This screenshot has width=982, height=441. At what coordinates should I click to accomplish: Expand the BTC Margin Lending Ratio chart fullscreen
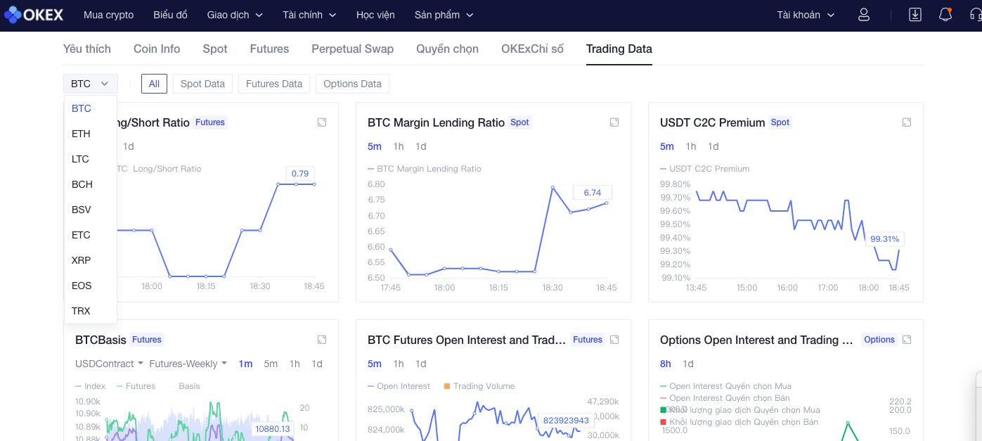(x=614, y=122)
